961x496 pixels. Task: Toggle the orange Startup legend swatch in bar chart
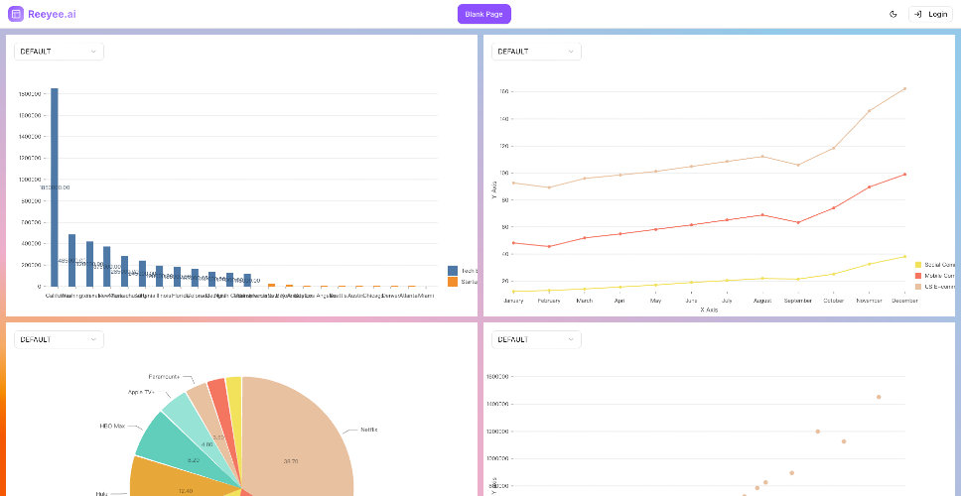(x=453, y=282)
